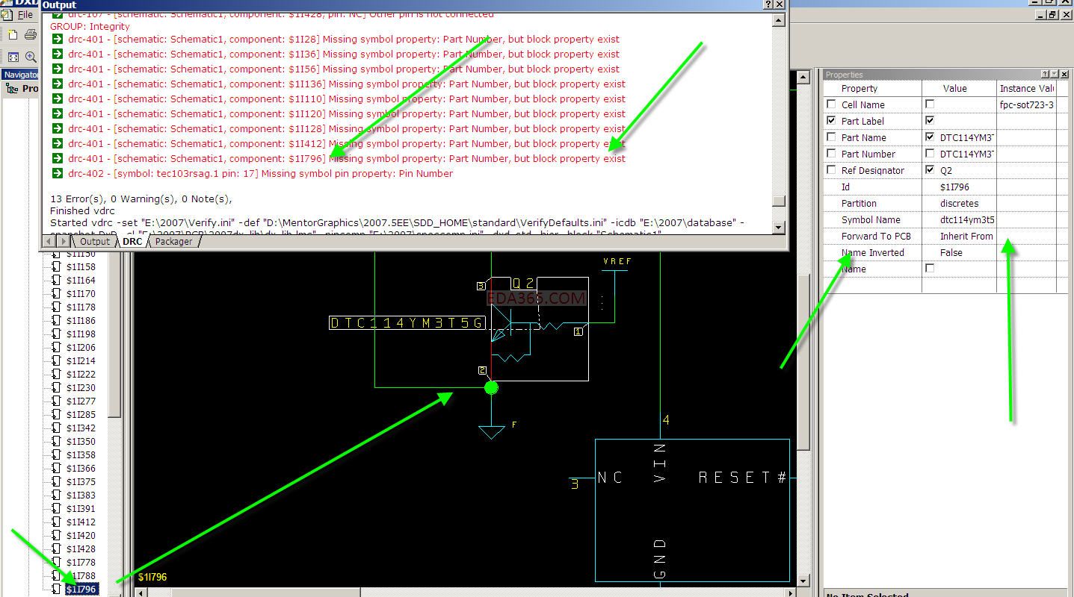The width and height of the screenshot is (1074, 597).
Task: Click green arrow icon of $1I120 error
Action: [x=58, y=113]
